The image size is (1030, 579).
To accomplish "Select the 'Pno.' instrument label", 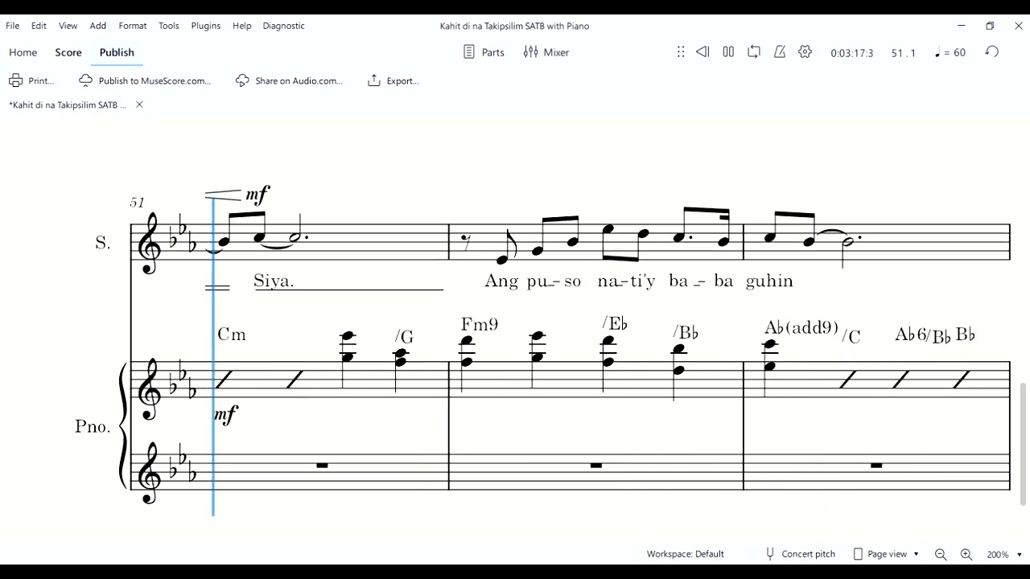I will [93, 427].
